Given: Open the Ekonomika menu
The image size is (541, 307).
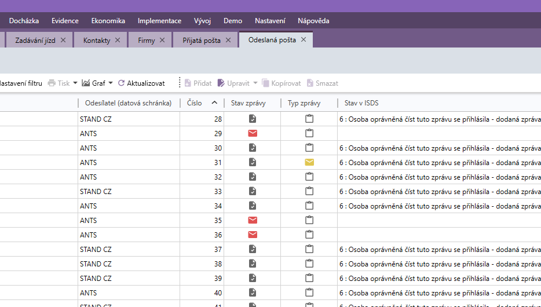Looking at the screenshot, I should [108, 21].
